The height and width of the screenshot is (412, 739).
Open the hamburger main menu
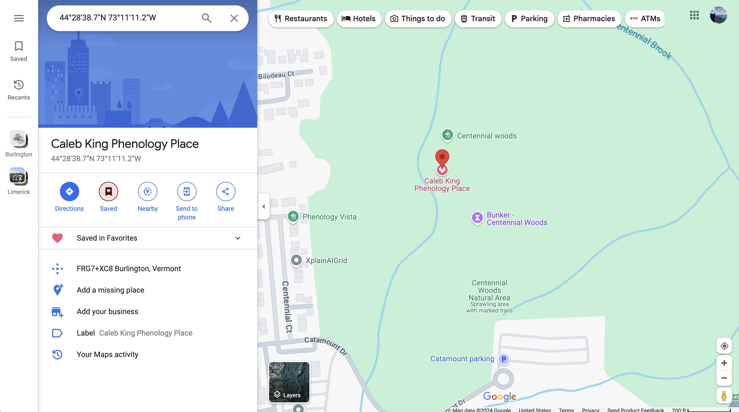coord(19,18)
